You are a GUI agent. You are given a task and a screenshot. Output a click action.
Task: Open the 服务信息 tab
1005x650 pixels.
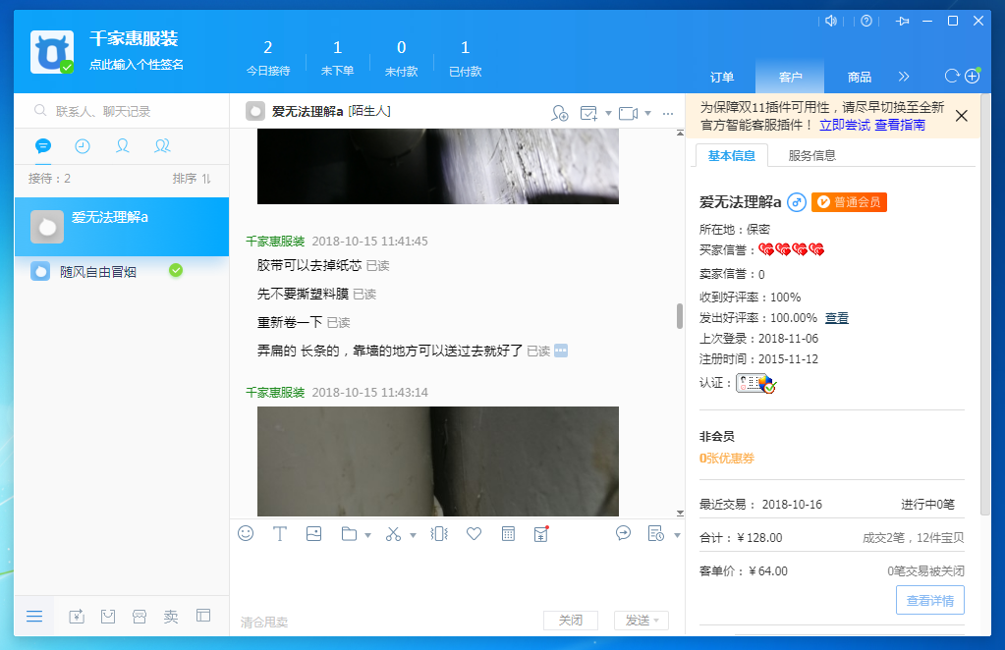812,155
